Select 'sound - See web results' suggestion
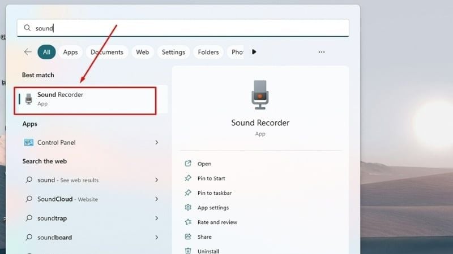 click(x=91, y=180)
